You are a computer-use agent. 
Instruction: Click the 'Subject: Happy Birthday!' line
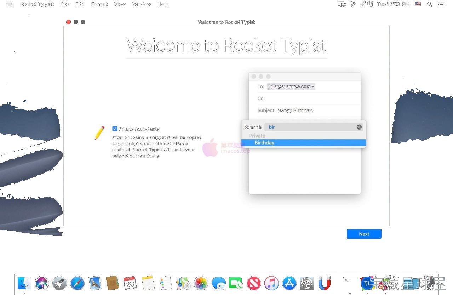[285, 110]
